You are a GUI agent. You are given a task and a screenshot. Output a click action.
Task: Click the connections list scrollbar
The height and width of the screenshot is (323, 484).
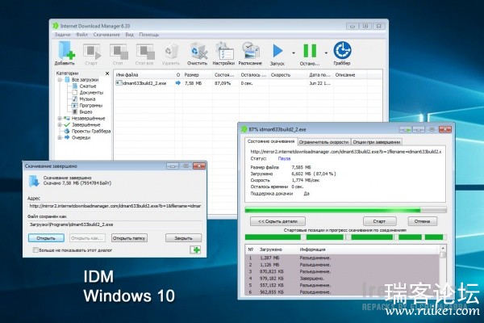point(443,271)
